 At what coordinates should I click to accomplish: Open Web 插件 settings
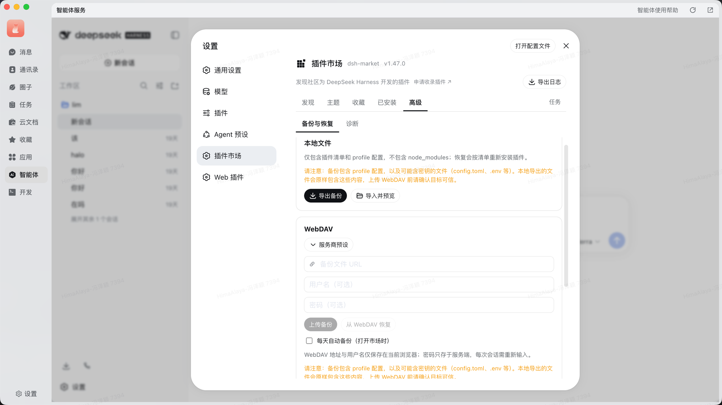pos(236,177)
